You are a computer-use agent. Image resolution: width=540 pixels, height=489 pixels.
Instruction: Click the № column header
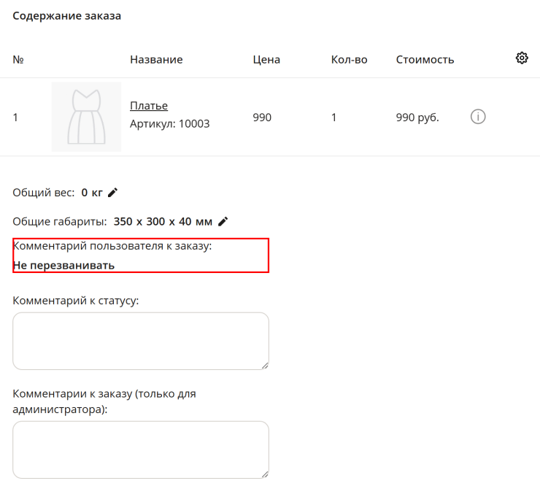[18, 60]
